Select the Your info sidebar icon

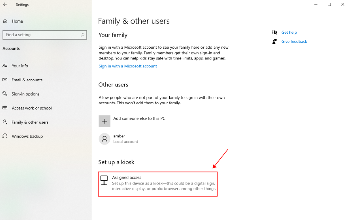click(x=5, y=66)
